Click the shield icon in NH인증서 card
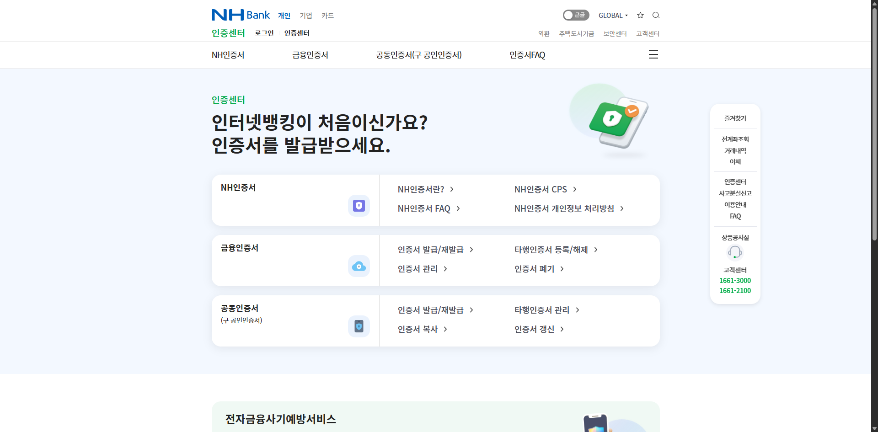The width and height of the screenshot is (878, 432). point(359,205)
